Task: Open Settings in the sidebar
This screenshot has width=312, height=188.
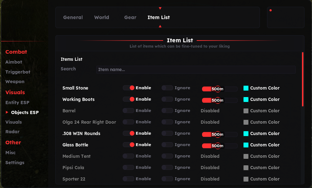Action: coord(15,162)
